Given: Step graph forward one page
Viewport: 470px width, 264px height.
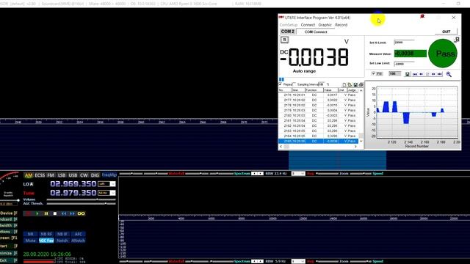Looking at the screenshot, I should [x=433, y=74].
